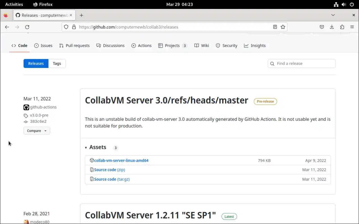Open the Discussions tab
This screenshot has width=359, height=224.
pyautogui.click(x=110, y=46)
